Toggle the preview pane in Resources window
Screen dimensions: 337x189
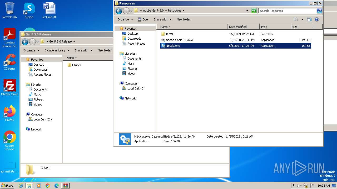pyautogui.click(x=309, y=19)
